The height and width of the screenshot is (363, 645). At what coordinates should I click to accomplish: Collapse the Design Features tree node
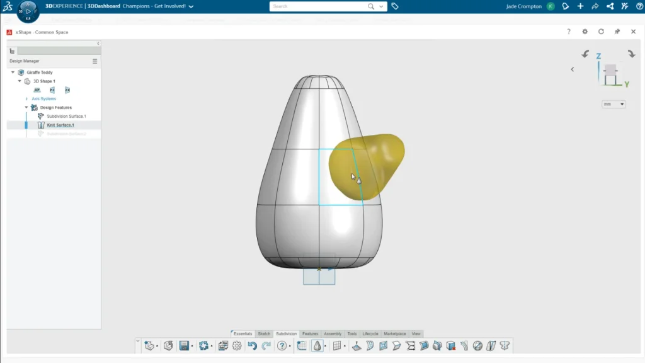pos(26,108)
